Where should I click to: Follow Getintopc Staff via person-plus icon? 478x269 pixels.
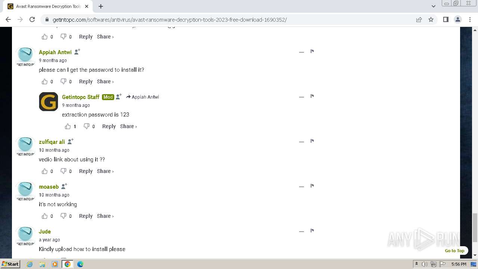119,97
